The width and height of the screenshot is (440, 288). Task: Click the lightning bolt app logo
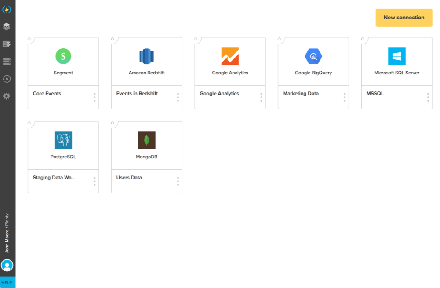(7, 10)
